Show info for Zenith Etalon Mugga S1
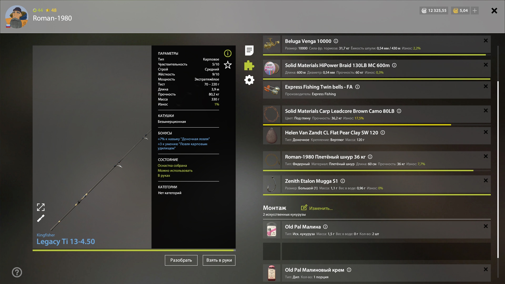The image size is (505, 284). tap(343, 181)
